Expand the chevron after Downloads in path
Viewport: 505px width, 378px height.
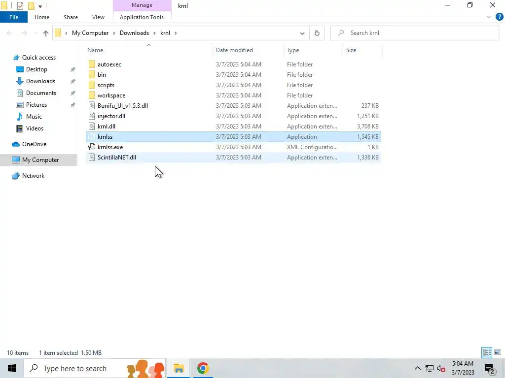click(x=154, y=33)
